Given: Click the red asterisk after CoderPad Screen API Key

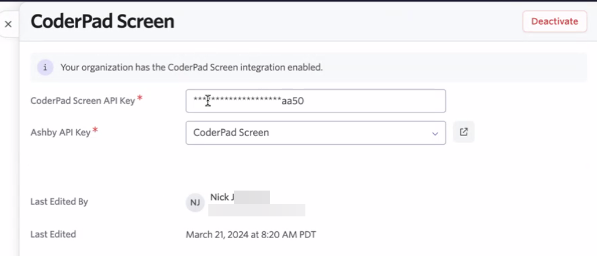Looking at the screenshot, I should click(x=139, y=99).
